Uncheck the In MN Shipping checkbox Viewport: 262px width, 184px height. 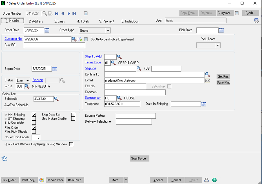pyautogui.click(x=34, y=115)
